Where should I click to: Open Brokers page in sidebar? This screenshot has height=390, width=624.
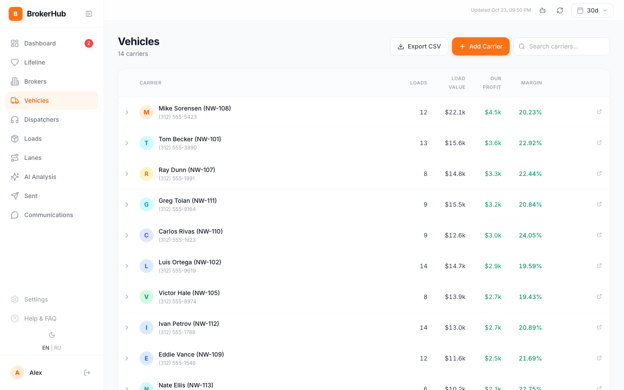click(x=52, y=81)
